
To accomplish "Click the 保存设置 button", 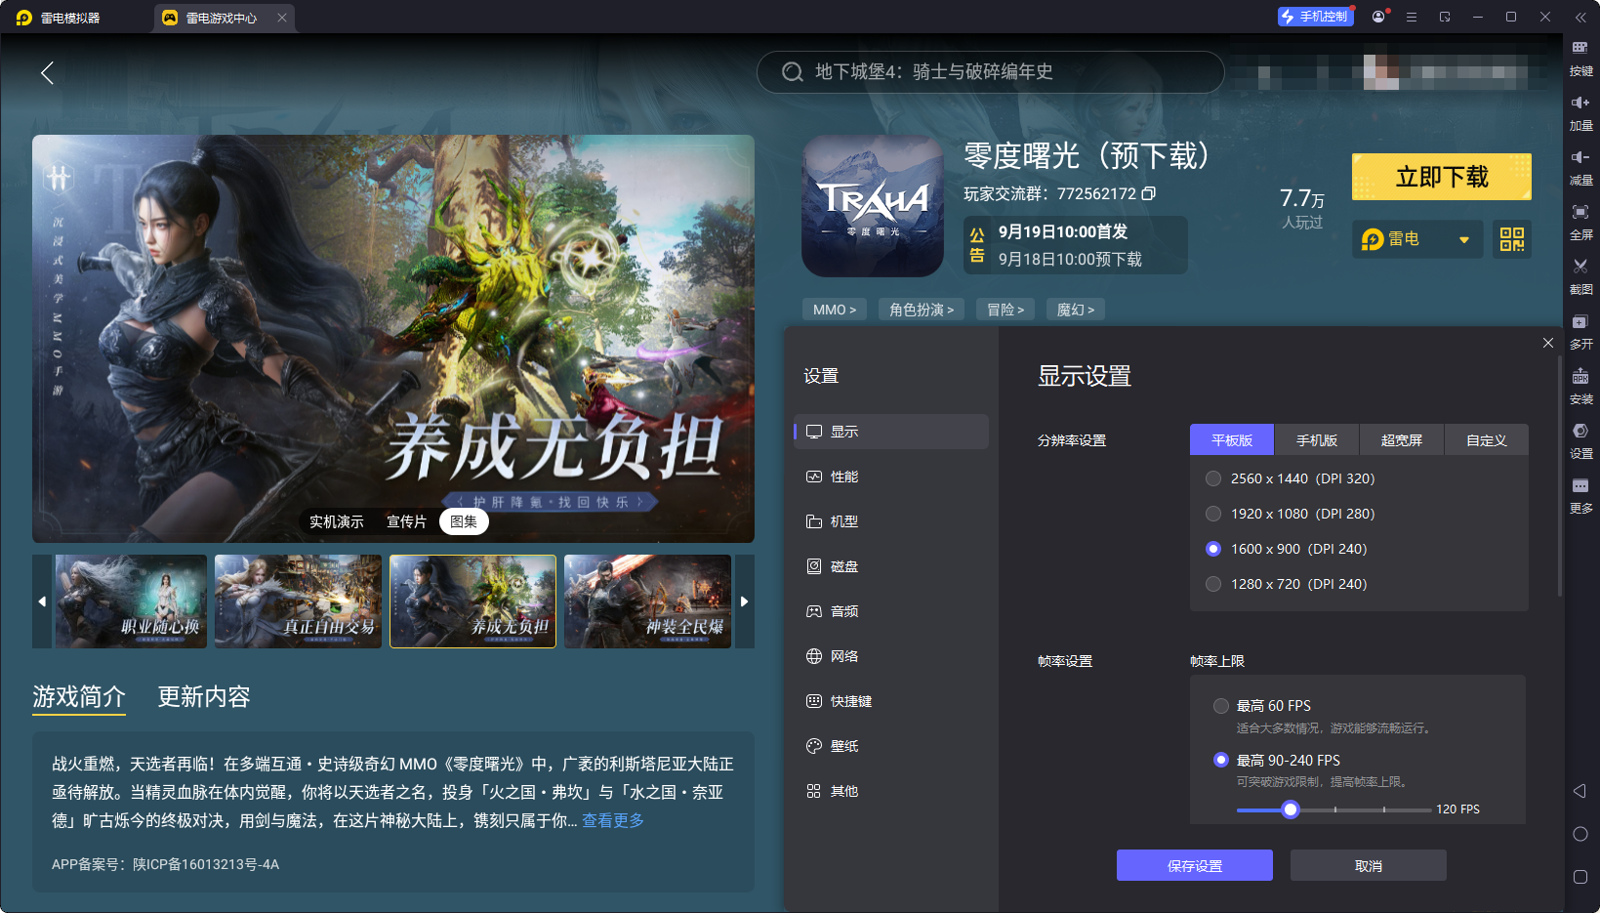I will tap(1194, 866).
